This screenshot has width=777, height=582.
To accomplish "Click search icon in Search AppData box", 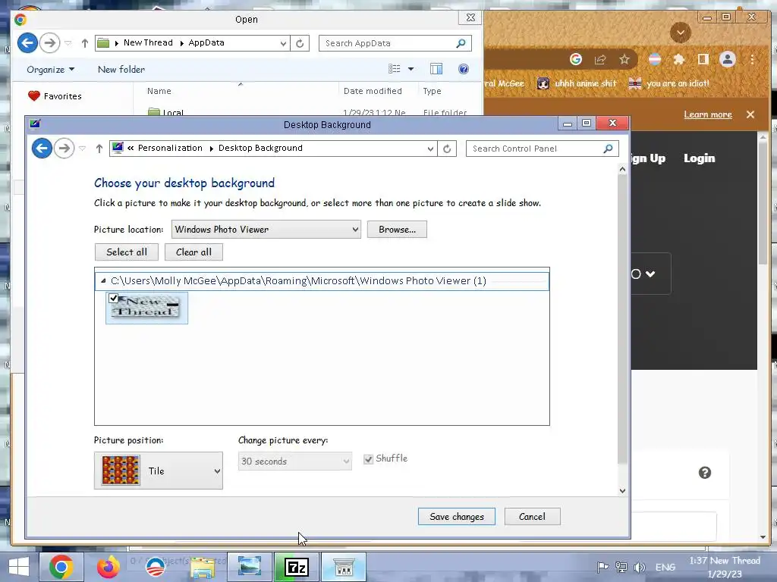I will click(461, 43).
